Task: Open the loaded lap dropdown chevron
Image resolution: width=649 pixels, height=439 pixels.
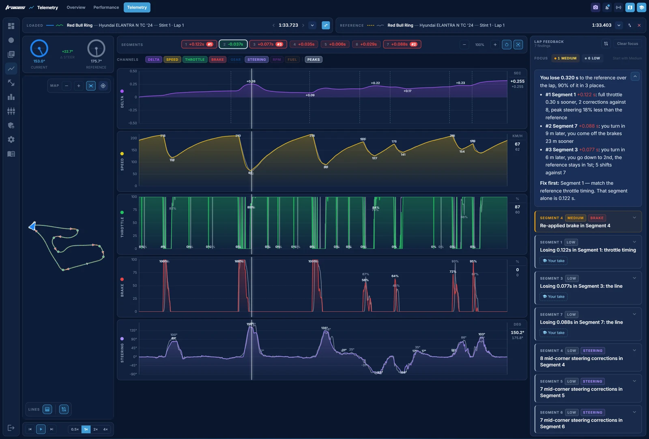Action: tap(312, 25)
